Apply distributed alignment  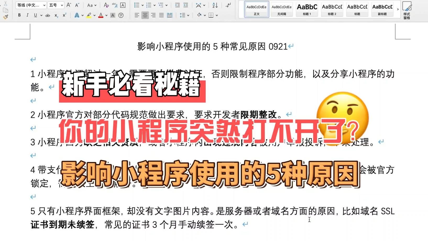point(170,15)
